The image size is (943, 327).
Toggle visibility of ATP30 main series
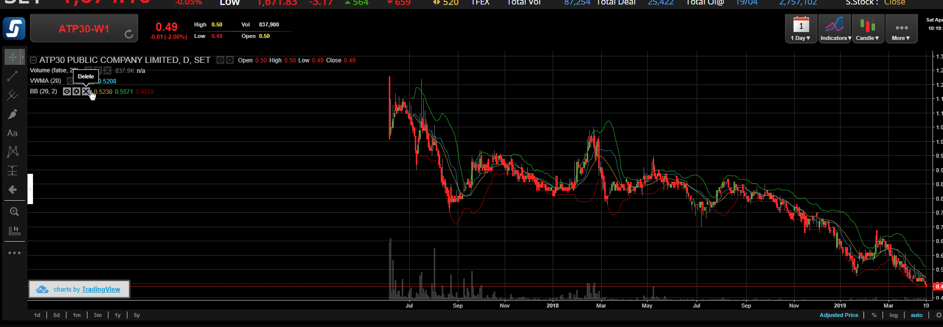[x=220, y=60]
